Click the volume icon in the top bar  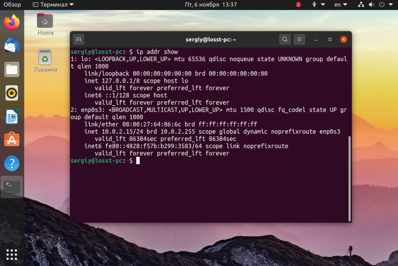tap(371, 5)
